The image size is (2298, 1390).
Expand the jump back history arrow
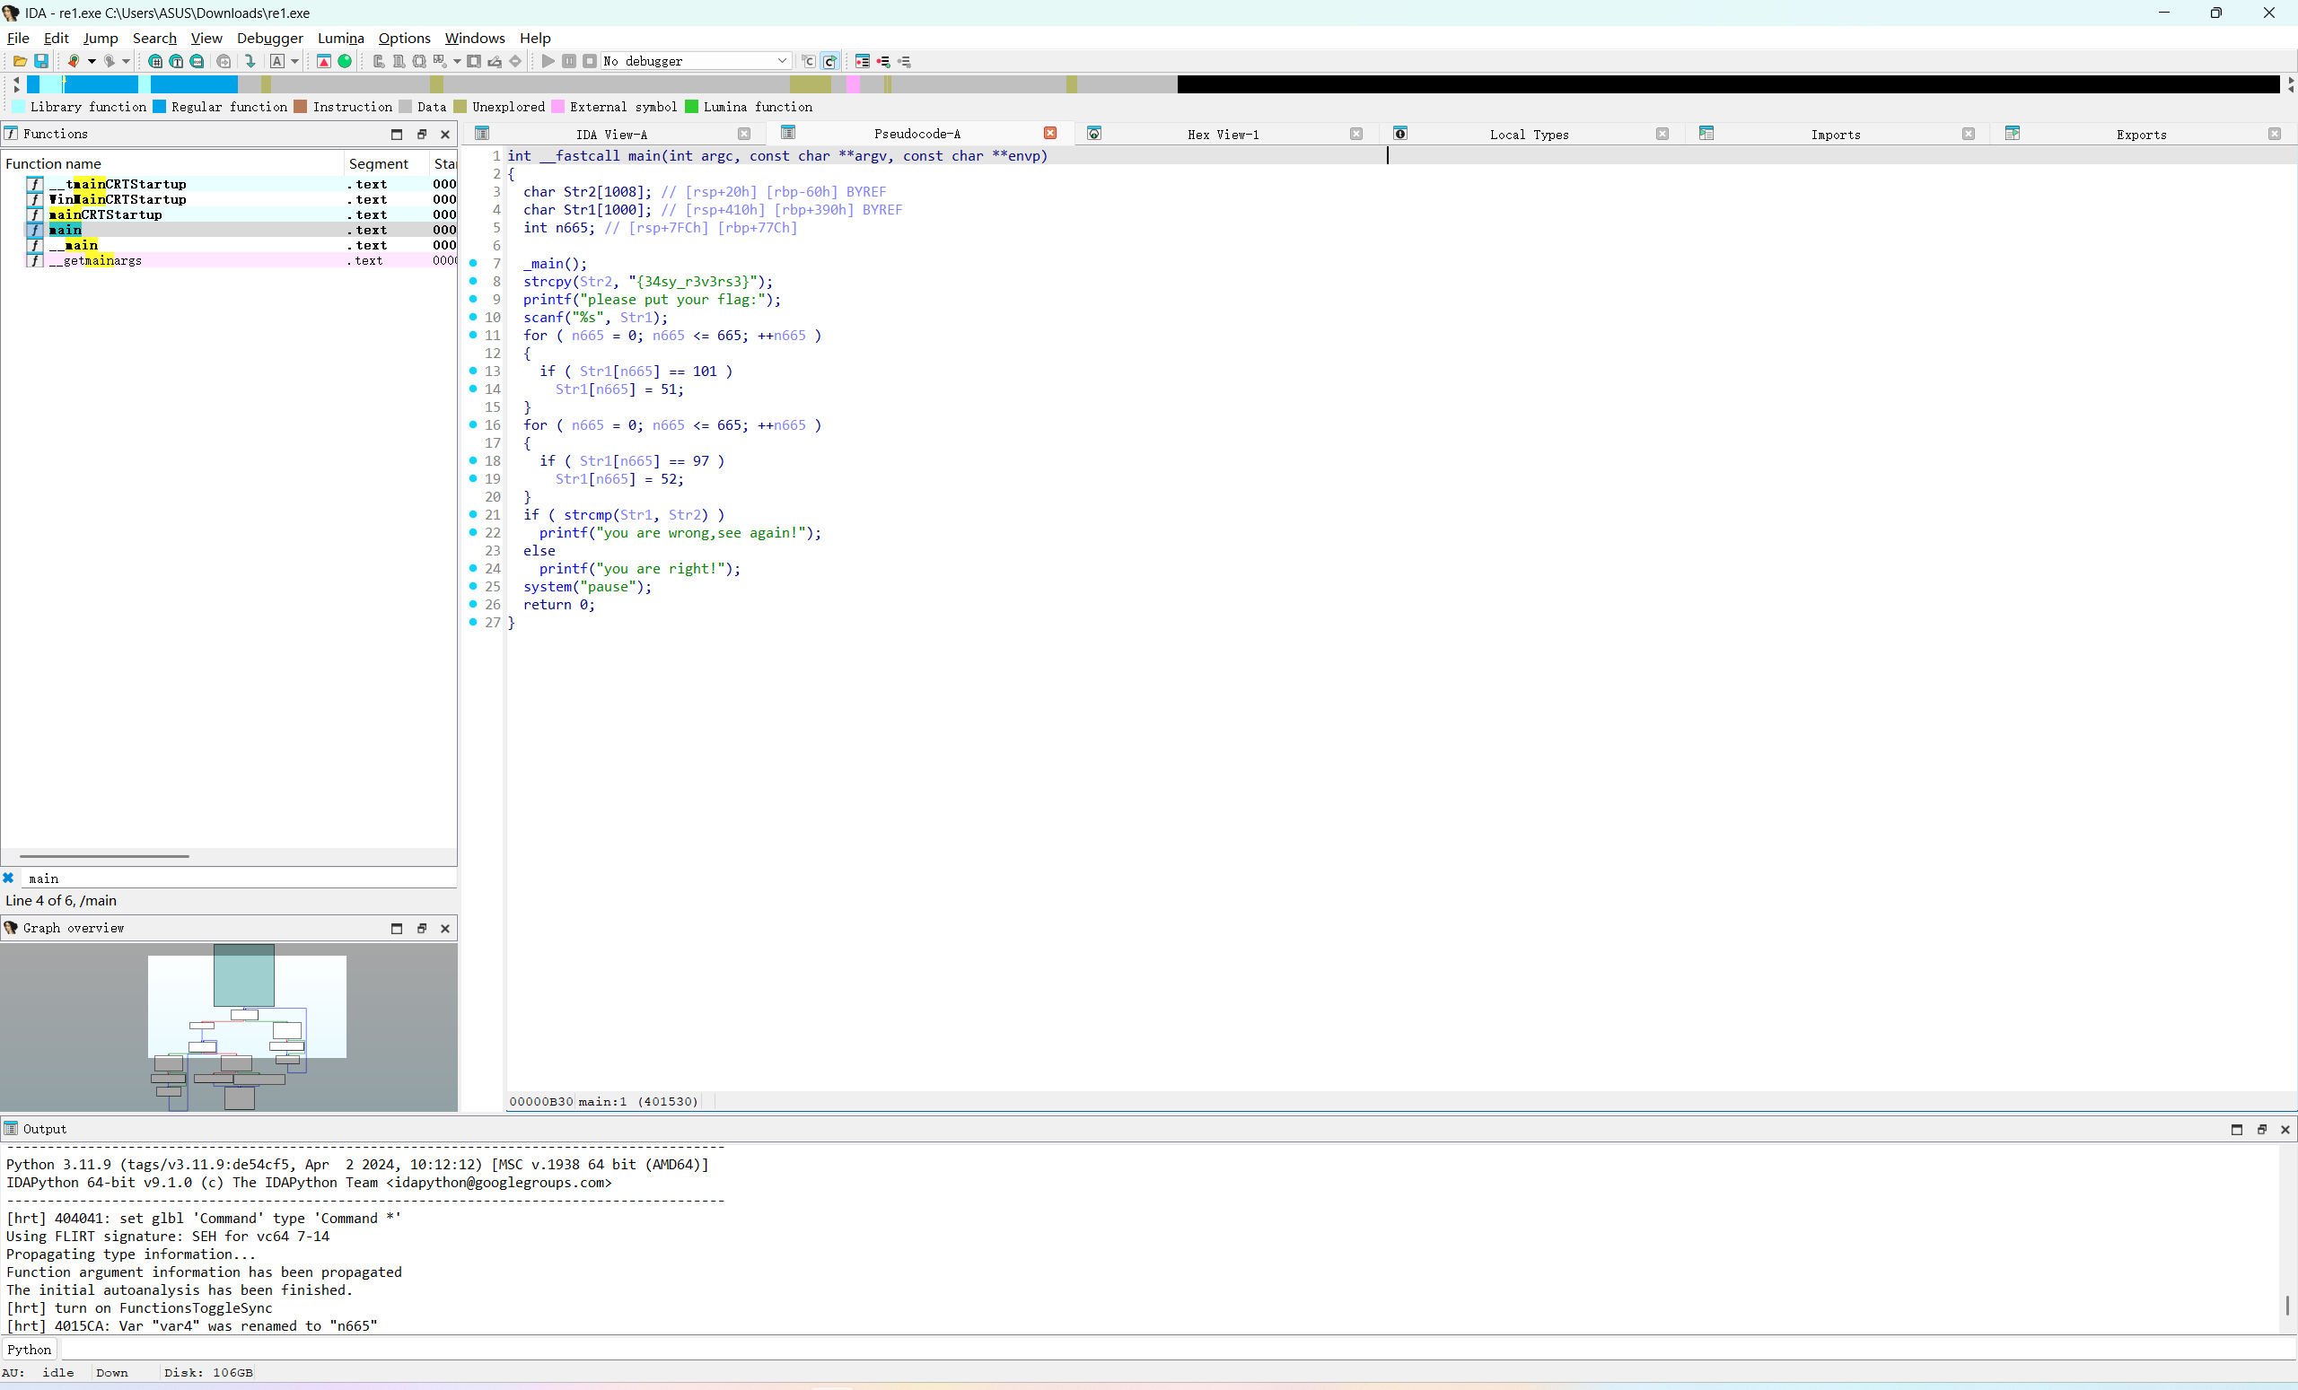[92, 62]
